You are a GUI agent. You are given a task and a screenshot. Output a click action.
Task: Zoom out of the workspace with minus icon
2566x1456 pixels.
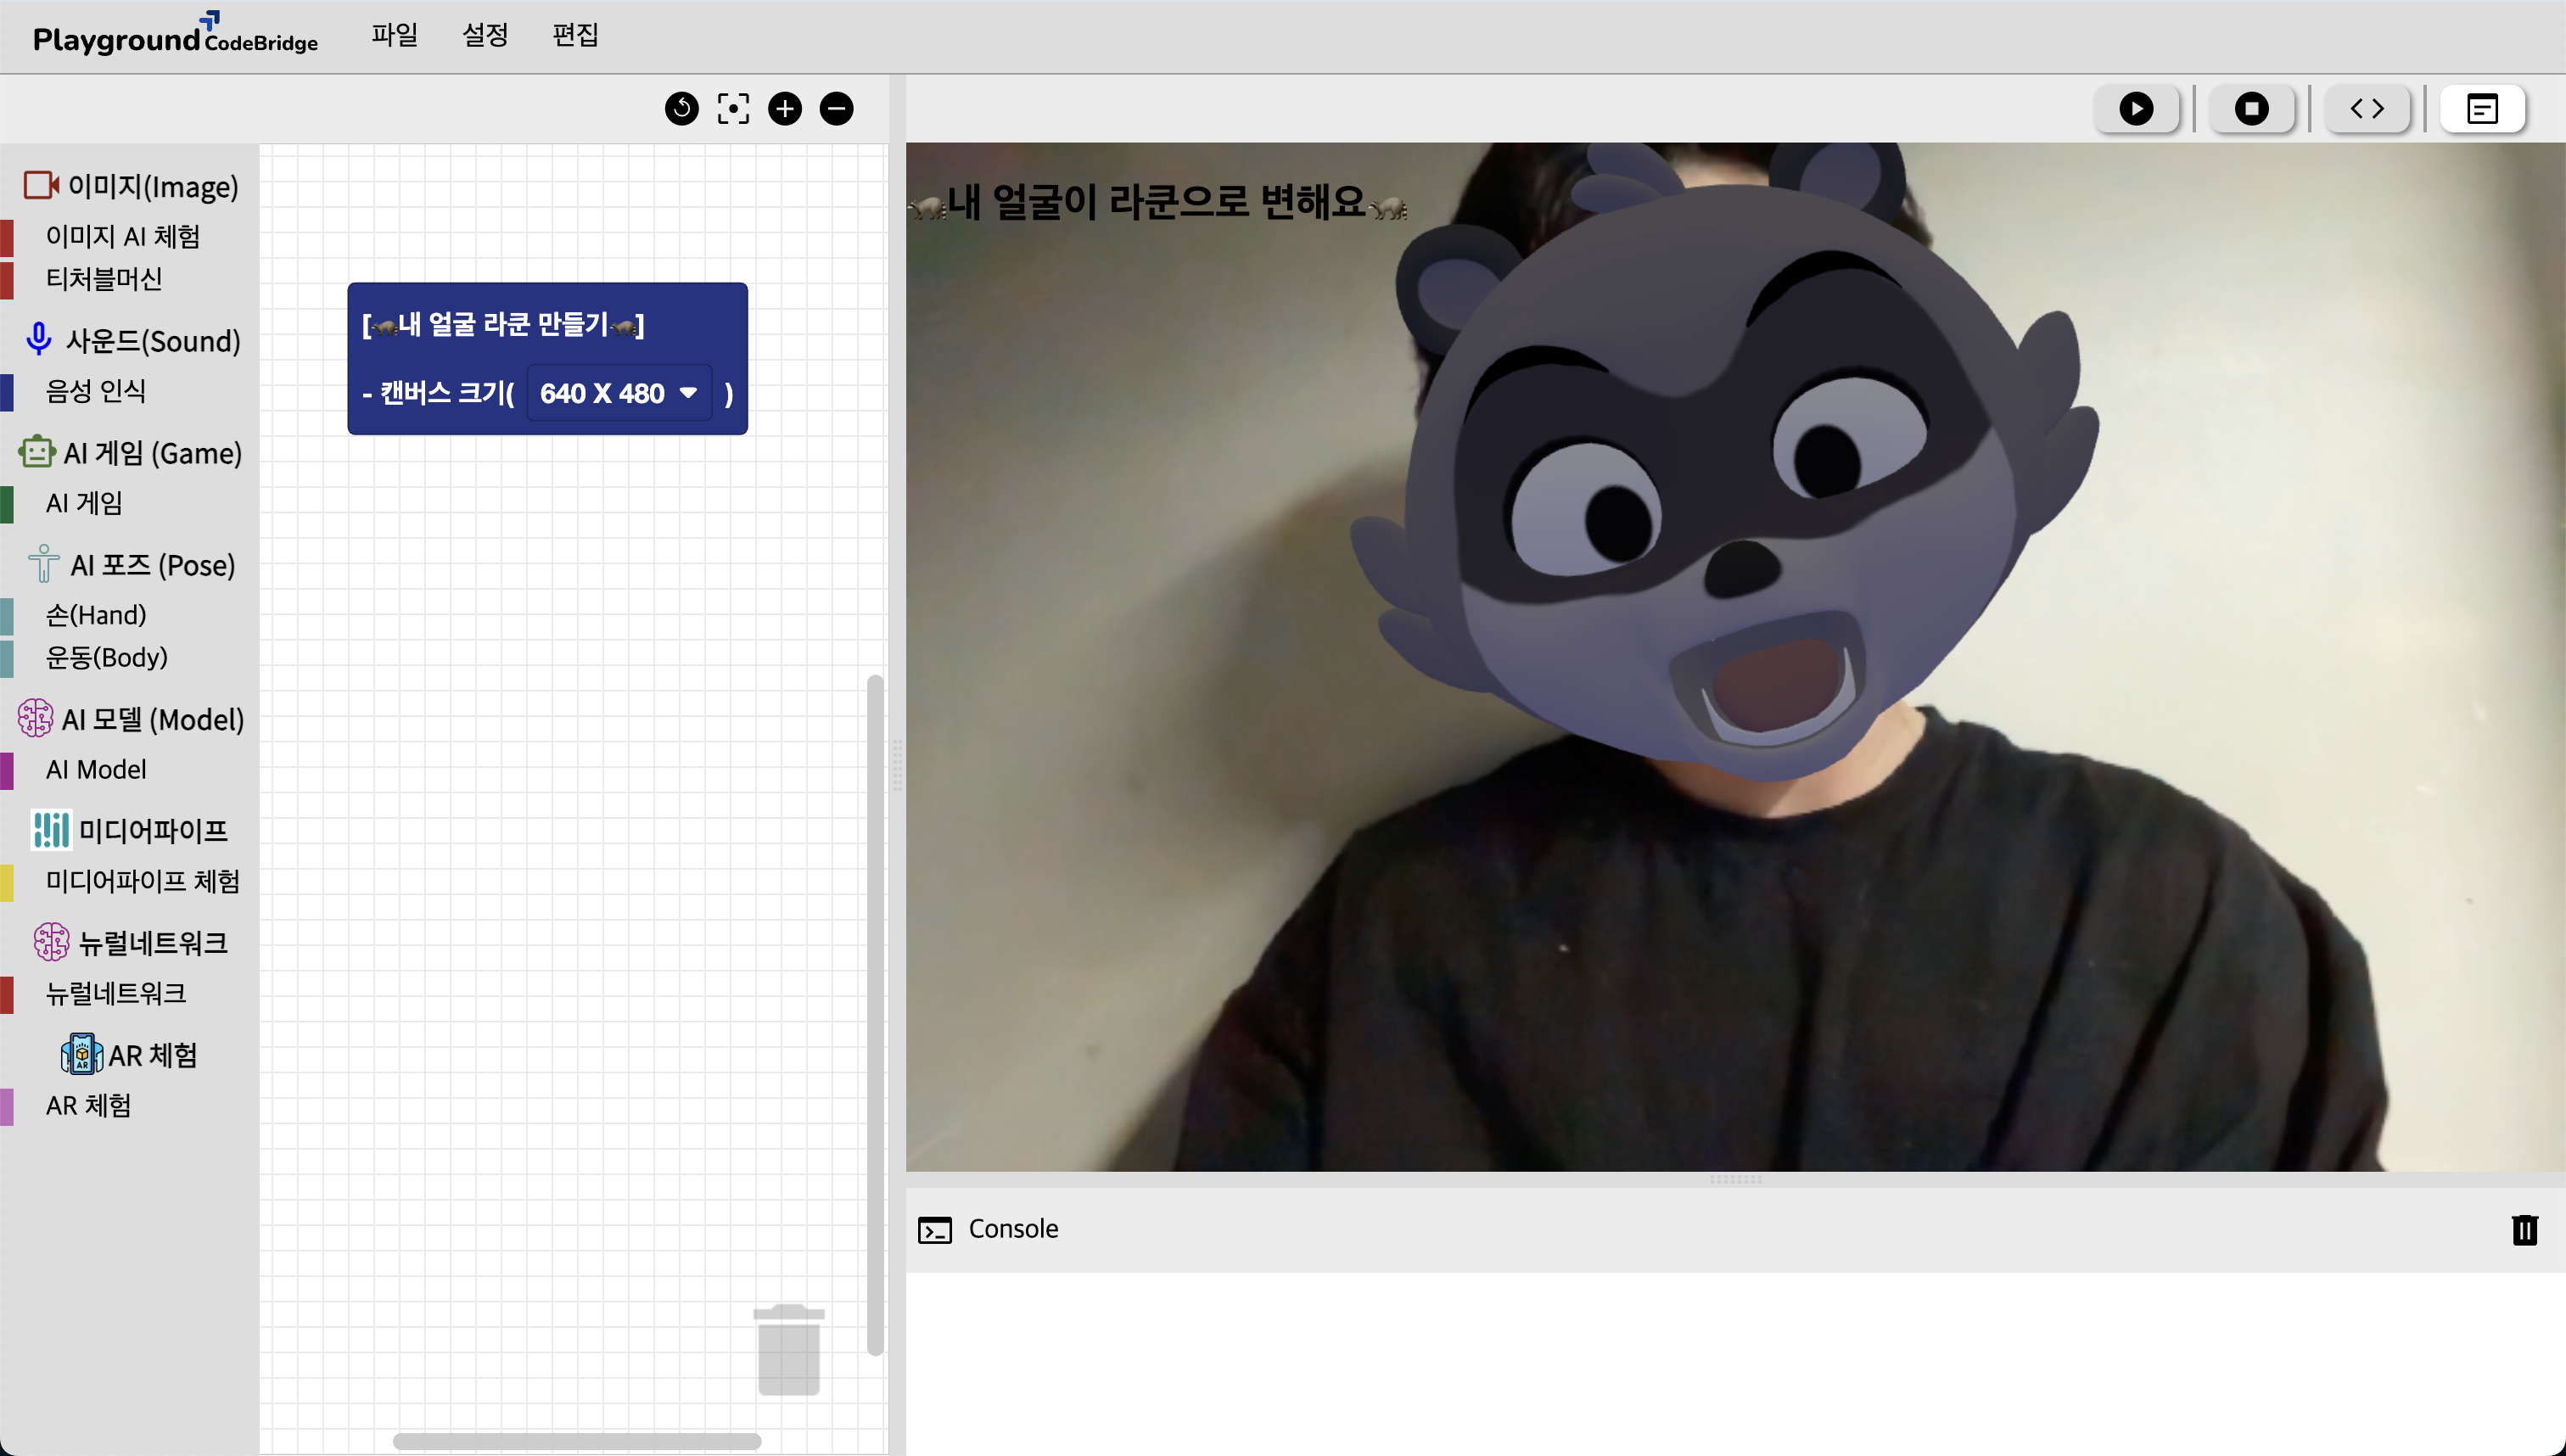837,108
